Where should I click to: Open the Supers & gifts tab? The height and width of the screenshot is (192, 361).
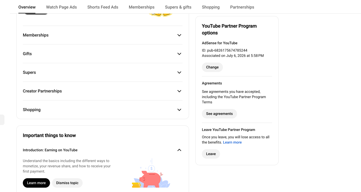[x=178, y=7]
